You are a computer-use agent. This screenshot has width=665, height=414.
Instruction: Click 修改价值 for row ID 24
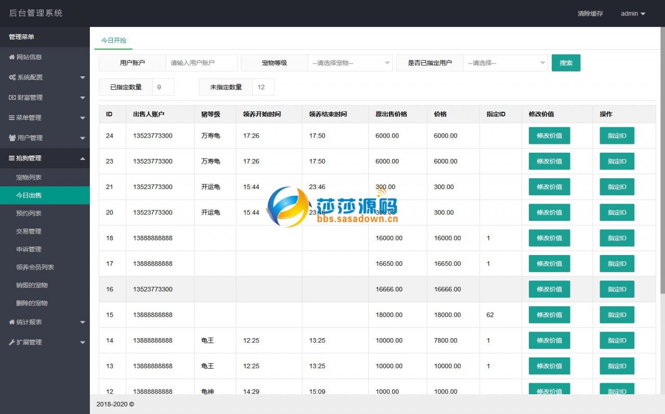coord(549,136)
